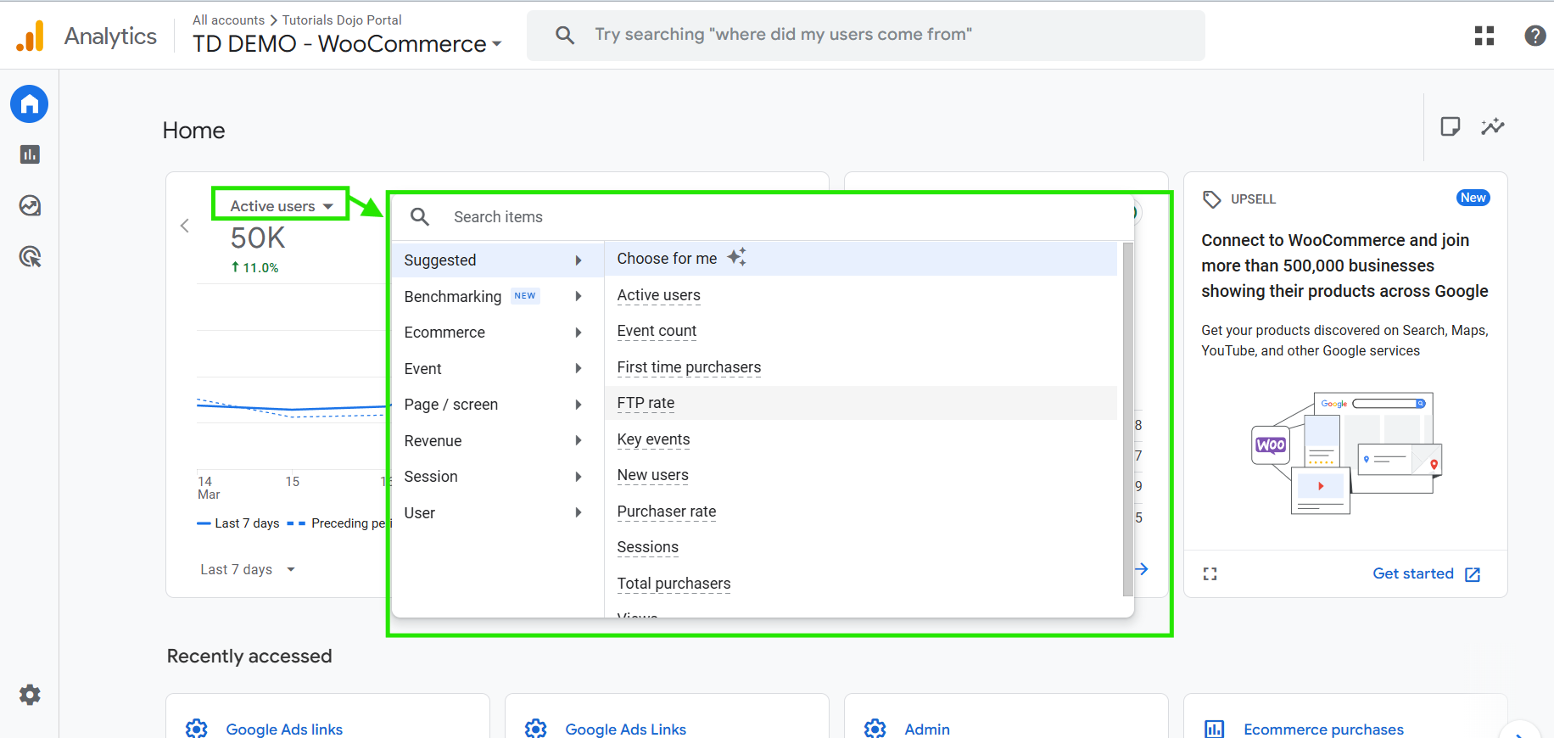The height and width of the screenshot is (738, 1554).
Task: Click the Google Analytics logo
Action: [31, 36]
